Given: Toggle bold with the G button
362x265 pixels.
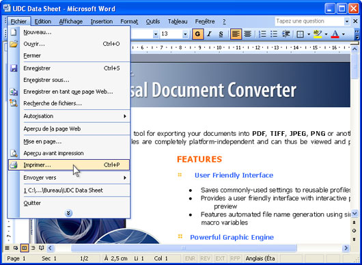Looking at the screenshot, I should tap(197, 34).
